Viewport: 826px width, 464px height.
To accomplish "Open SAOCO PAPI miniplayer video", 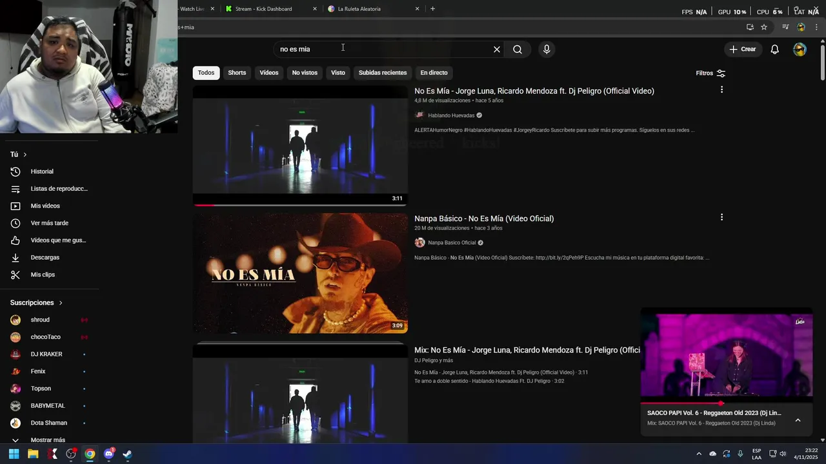I will click(x=726, y=356).
